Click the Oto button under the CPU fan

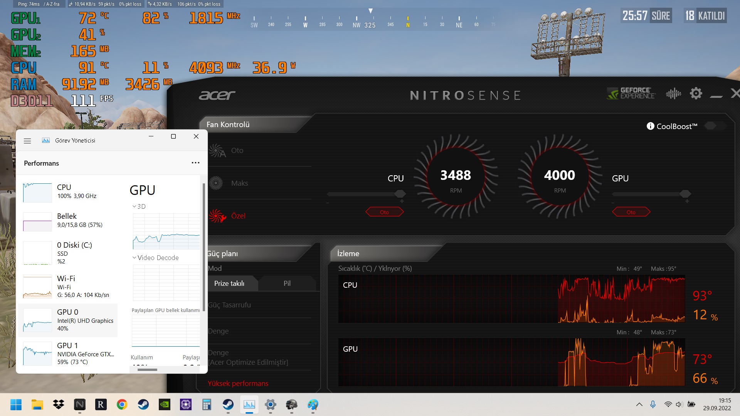[384, 212]
